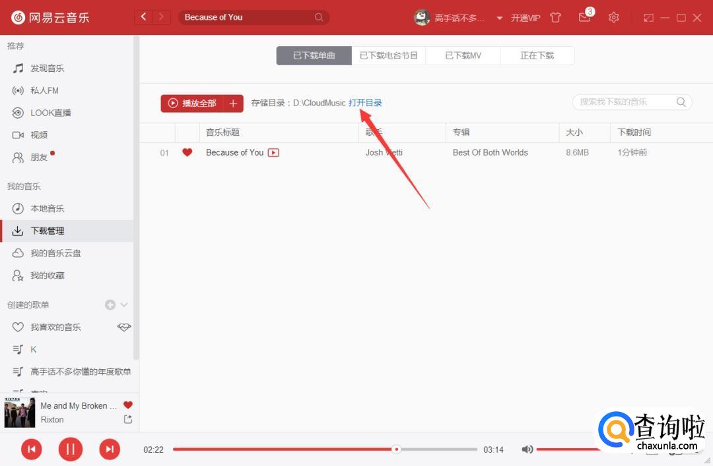Open the settings gear icon
The height and width of the screenshot is (466, 713).
click(x=613, y=18)
